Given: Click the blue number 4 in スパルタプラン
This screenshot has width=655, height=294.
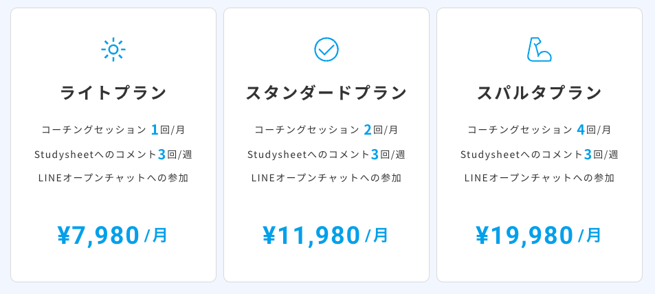Looking at the screenshot, I should coord(581,129).
